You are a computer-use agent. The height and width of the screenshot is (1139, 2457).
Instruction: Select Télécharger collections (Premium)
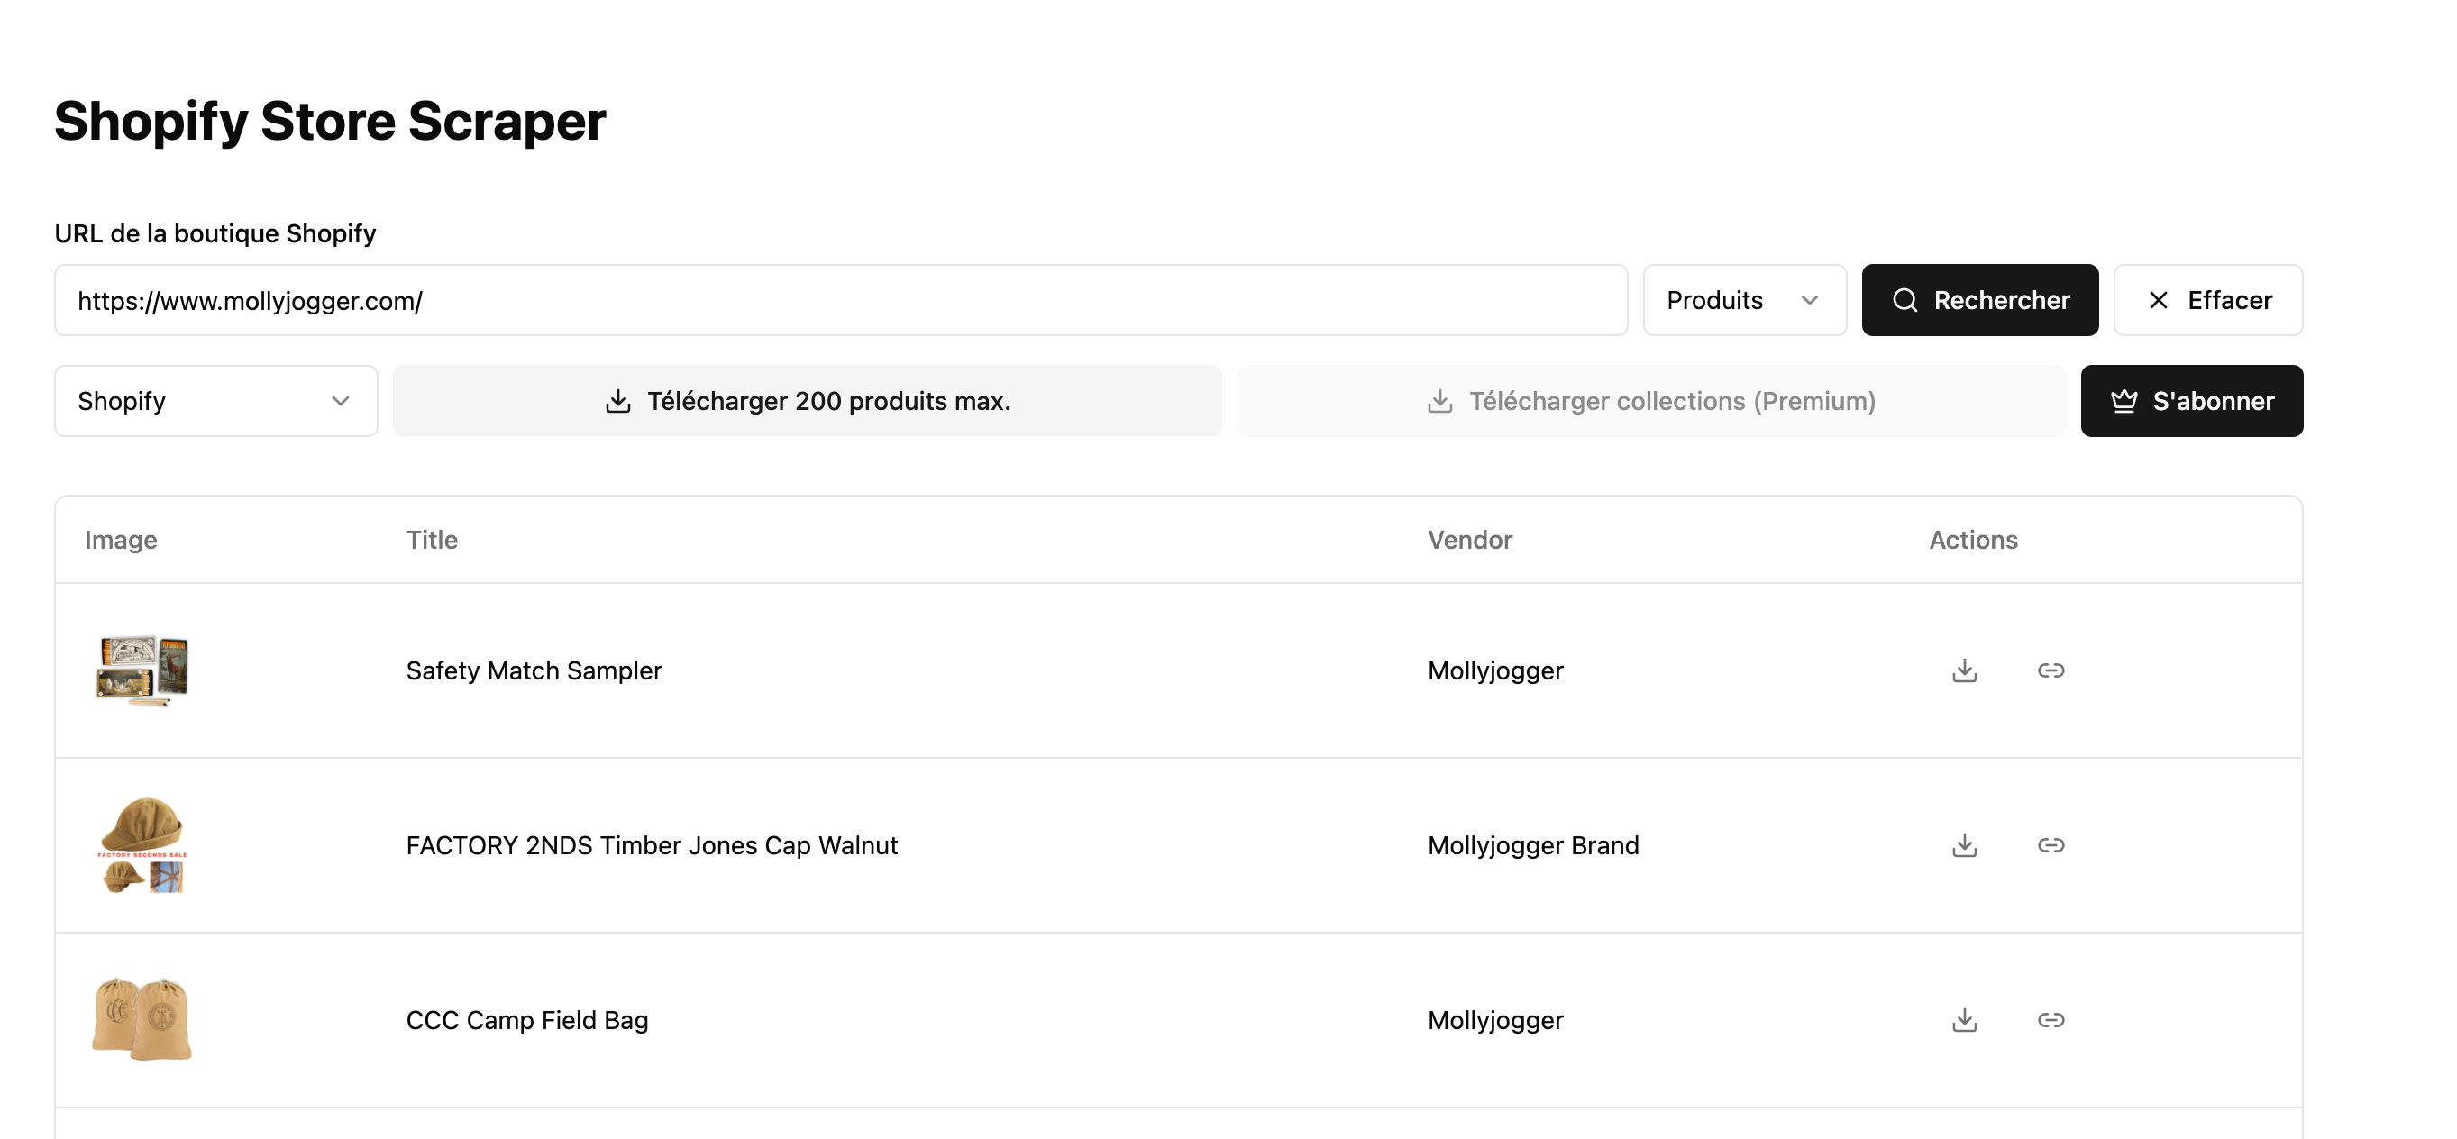point(1649,401)
